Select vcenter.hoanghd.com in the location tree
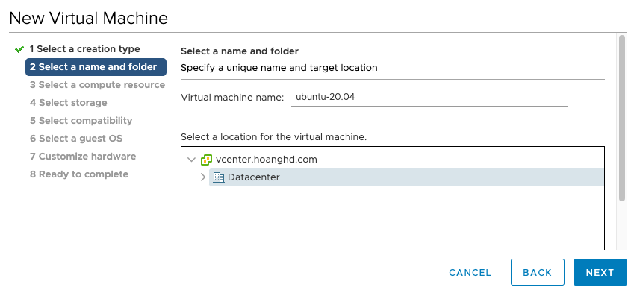 [267, 160]
